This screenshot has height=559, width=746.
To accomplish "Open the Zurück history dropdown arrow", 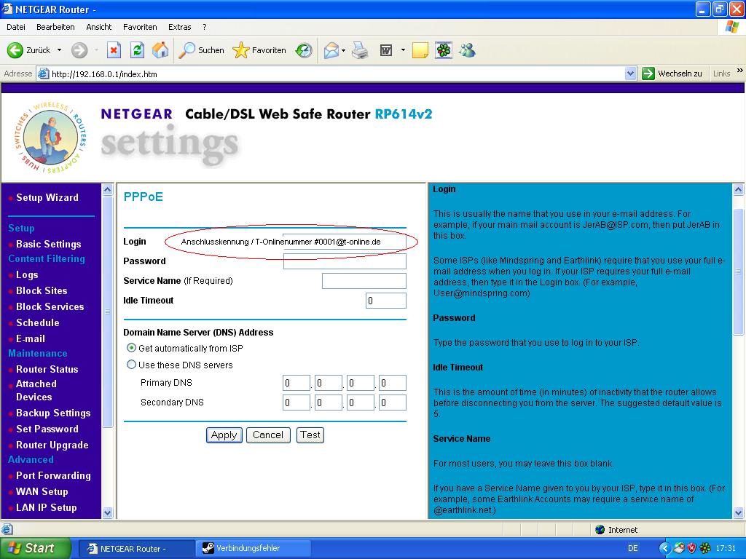I will 60,50.
